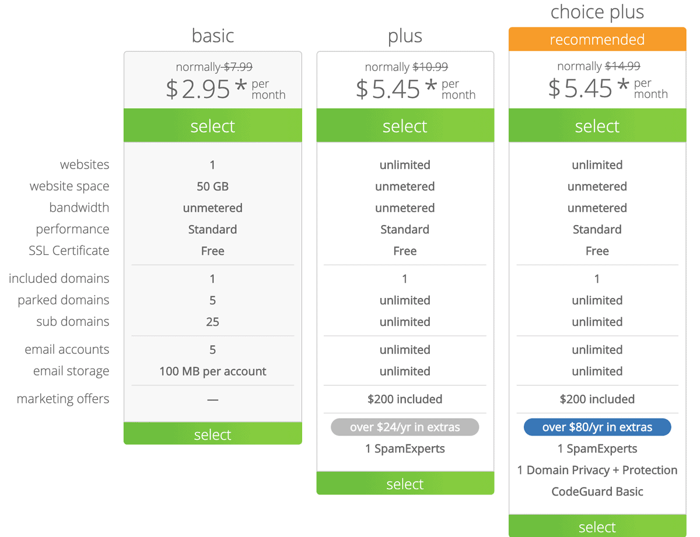
Task: Click the 'choice plus' plan heading
Action: point(597,12)
